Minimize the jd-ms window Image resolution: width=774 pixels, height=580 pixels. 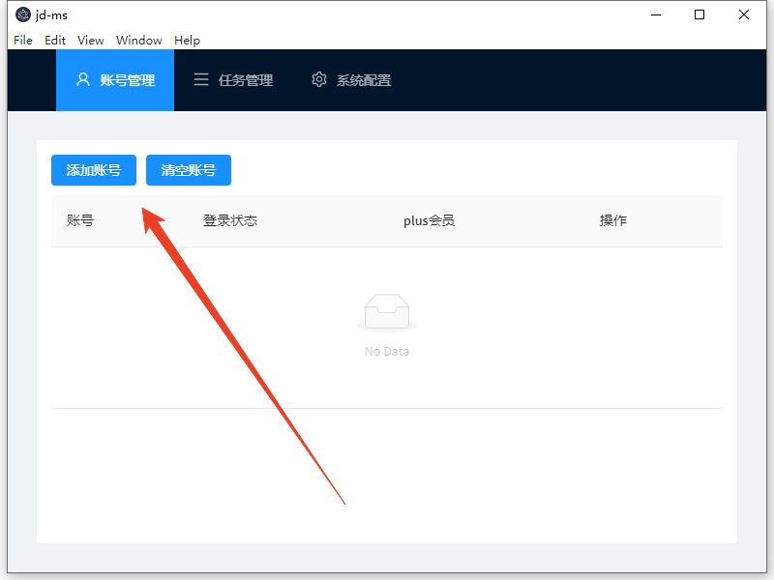[656, 14]
